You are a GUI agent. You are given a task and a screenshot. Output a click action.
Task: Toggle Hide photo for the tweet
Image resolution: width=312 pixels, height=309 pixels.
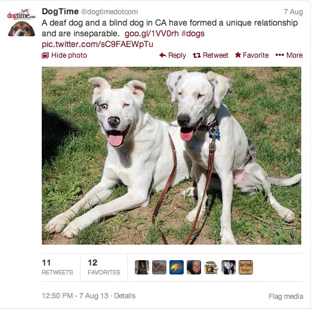pyautogui.click(x=64, y=55)
